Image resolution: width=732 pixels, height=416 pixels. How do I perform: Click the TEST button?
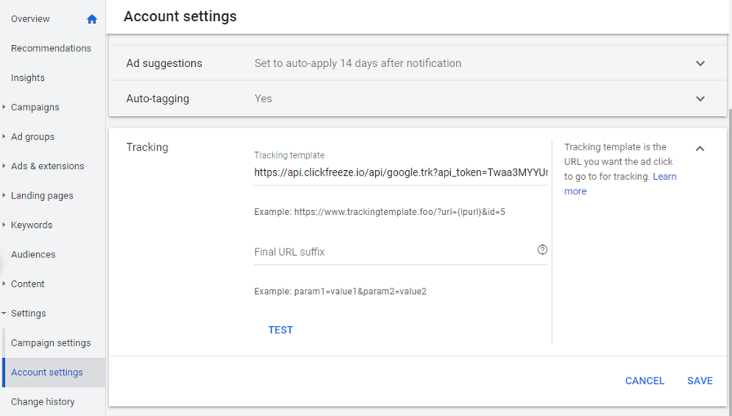coord(280,330)
